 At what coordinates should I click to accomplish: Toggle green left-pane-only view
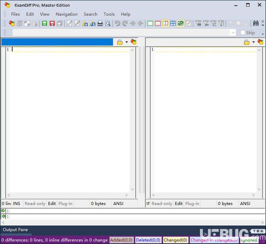pos(150,23)
